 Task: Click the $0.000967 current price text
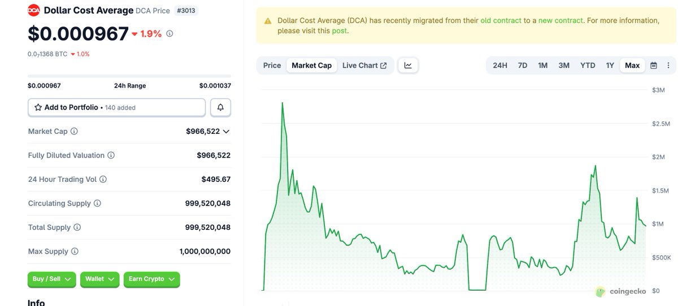tap(78, 34)
